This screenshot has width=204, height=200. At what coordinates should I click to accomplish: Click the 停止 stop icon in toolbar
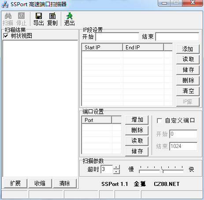[22, 16]
